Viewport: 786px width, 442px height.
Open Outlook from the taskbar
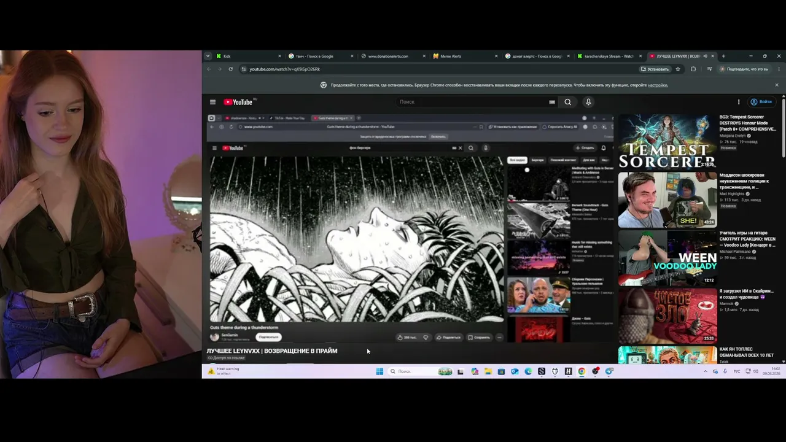click(515, 371)
